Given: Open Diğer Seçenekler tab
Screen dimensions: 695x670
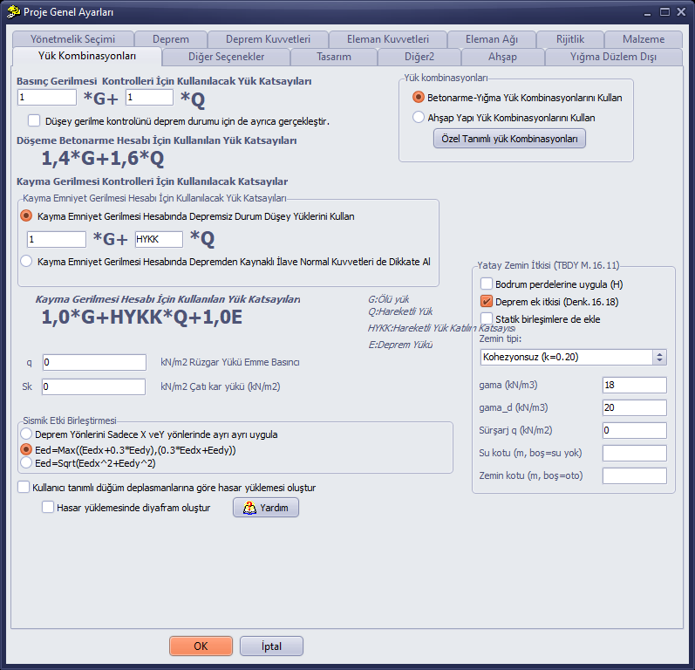Looking at the screenshot, I should point(226,57).
